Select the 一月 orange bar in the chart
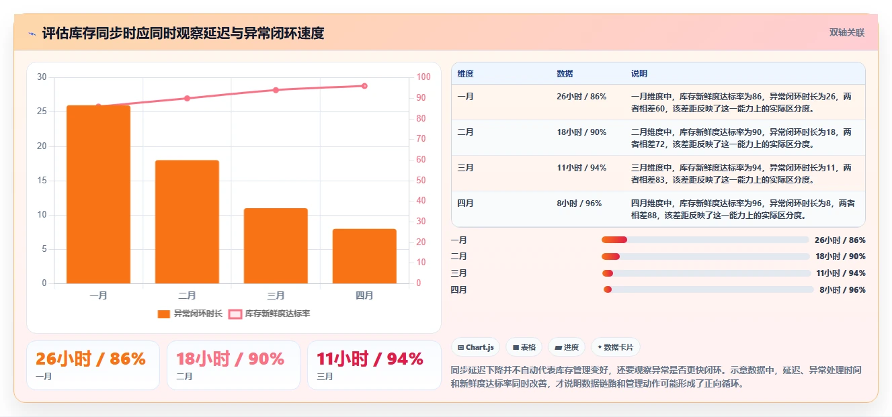 click(x=98, y=194)
